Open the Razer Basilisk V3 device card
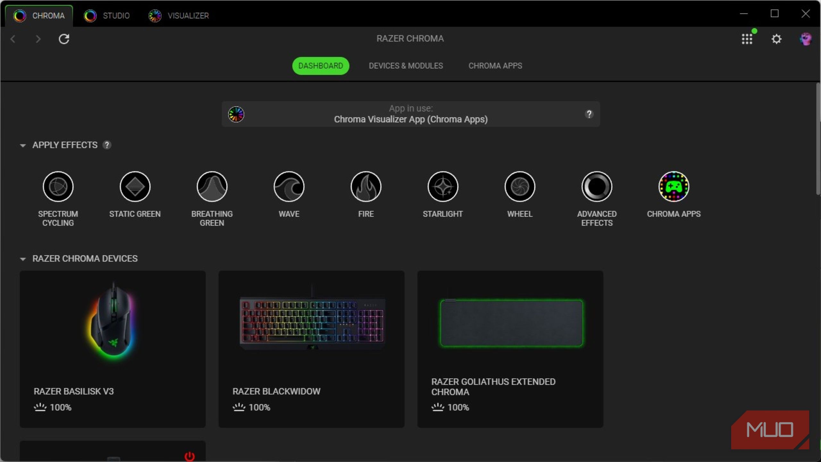This screenshot has width=821, height=462. 113,349
